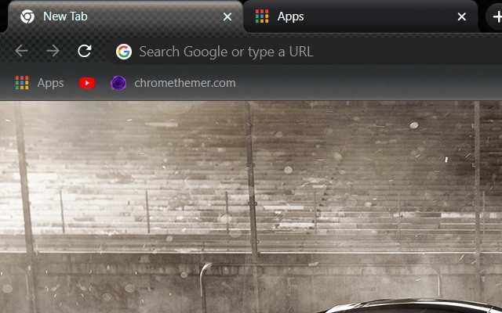The width and height of the screenshot is (502, 313).
Task: Open the Apps bookmark label
Action: [50, 84]
